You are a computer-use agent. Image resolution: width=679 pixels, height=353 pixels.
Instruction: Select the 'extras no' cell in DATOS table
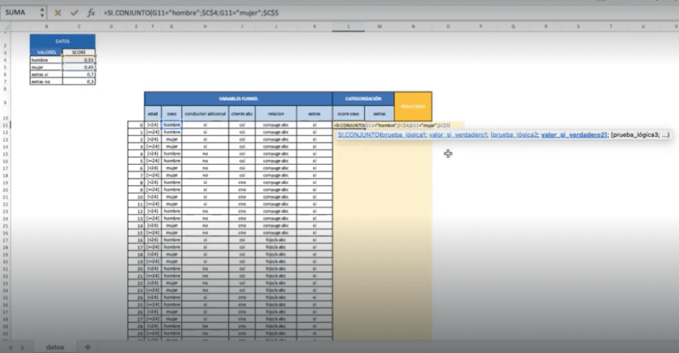click(46, 82)
